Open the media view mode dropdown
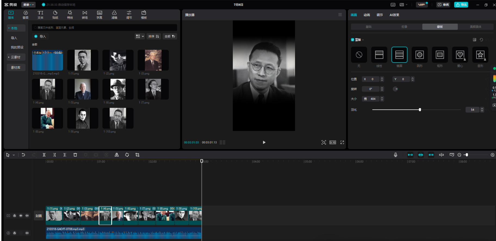496x241 pixels. [x=140, y=36]
